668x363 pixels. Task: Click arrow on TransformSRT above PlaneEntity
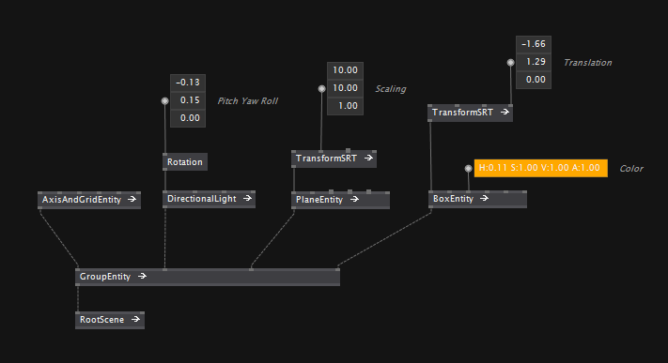point(369,158)
